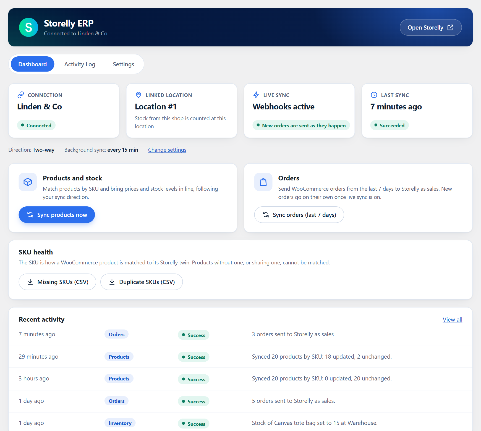Click the Products and stock box icon
This screenshot has width=481, height=431.
click(28, 182)
